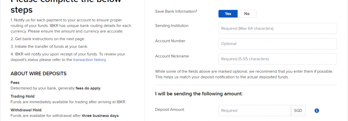Click the Withdrawal Hold subheading
Screen dimensions: 348x121
pyautogui.click(x=26, y=110)
